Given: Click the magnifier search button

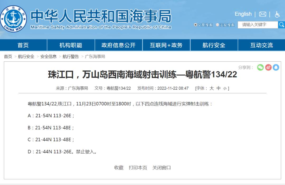Looking at the screenshot, I should pyautogui.click(x=281, y=25).
